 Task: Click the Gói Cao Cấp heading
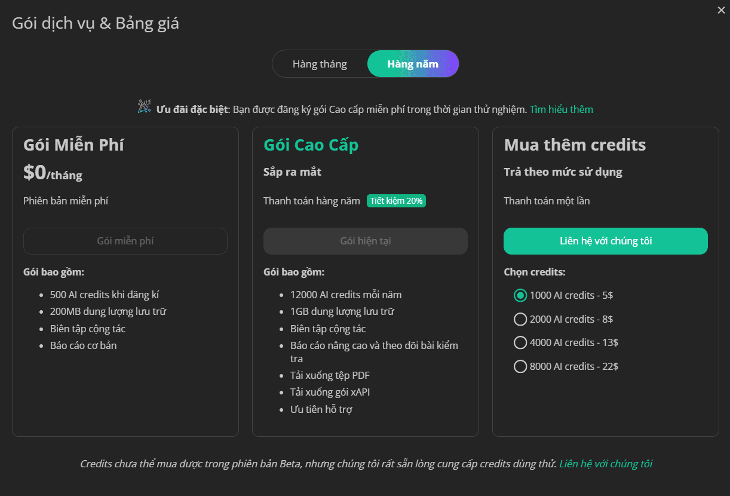click(x=311, y=145)
